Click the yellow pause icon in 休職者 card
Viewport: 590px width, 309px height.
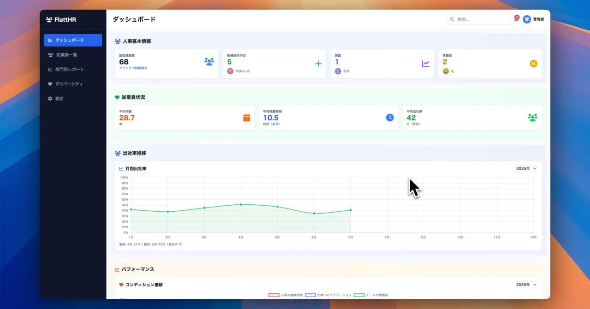[x=533, y=64]
